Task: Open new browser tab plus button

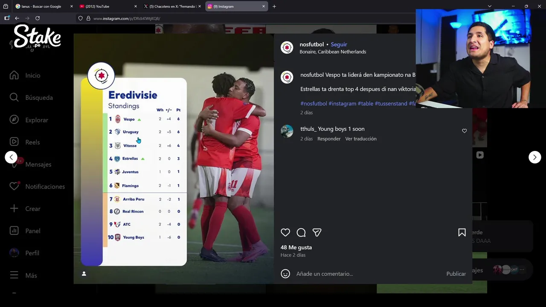Action: point(274,6)
